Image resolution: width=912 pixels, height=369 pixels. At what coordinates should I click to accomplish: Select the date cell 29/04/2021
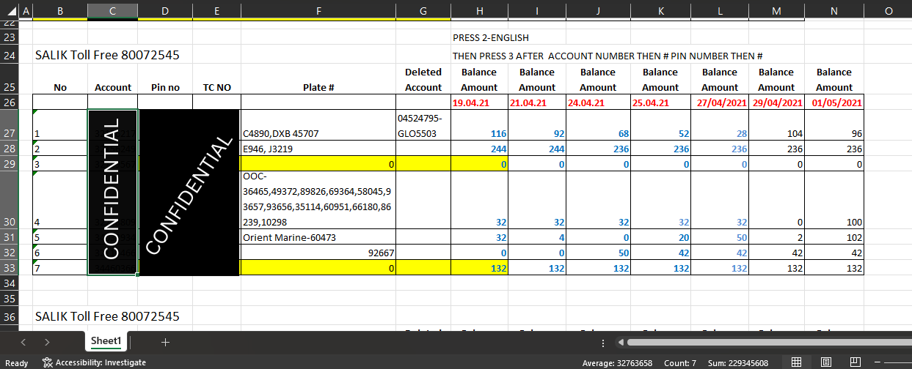pyautogui.click(x=776, y=102)
